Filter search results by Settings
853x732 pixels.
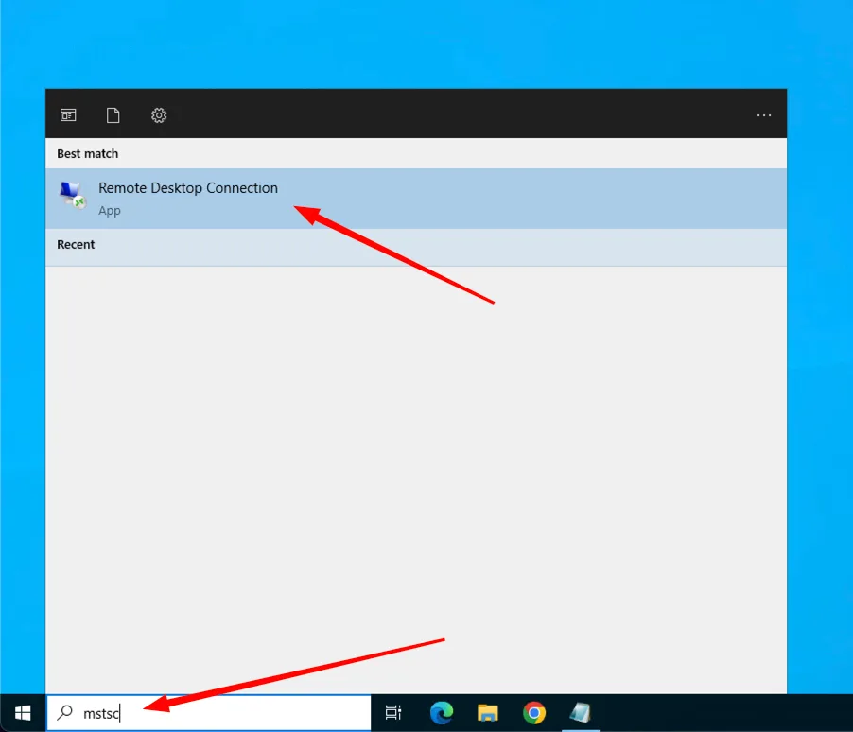[159, 115]
